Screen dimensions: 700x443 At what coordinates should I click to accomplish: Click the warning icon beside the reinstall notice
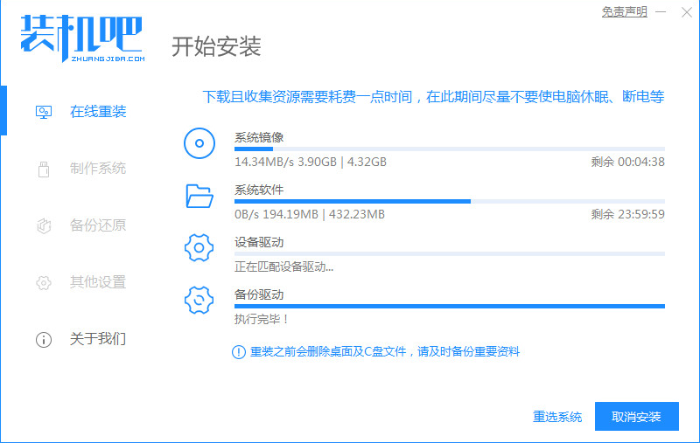[x=238, y=351]
